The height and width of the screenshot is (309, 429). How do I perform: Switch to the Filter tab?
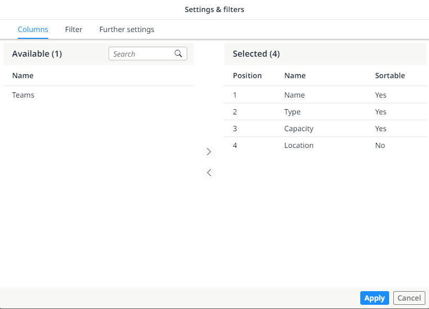[73, 29]
